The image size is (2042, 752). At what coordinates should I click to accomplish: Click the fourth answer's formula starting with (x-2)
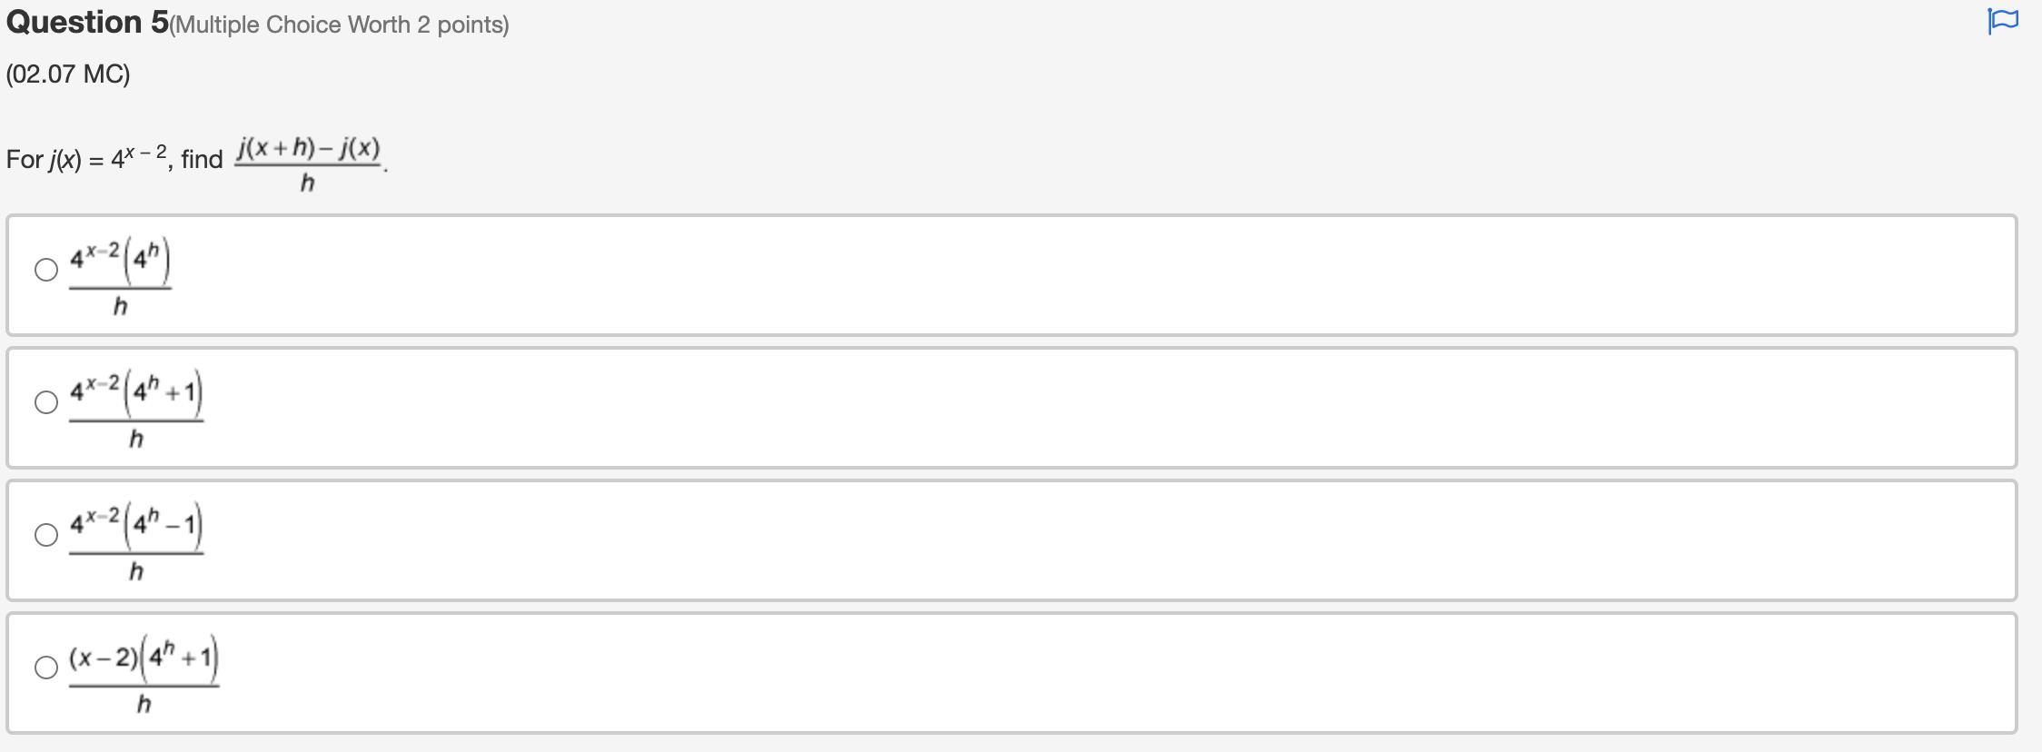(144, 674)
